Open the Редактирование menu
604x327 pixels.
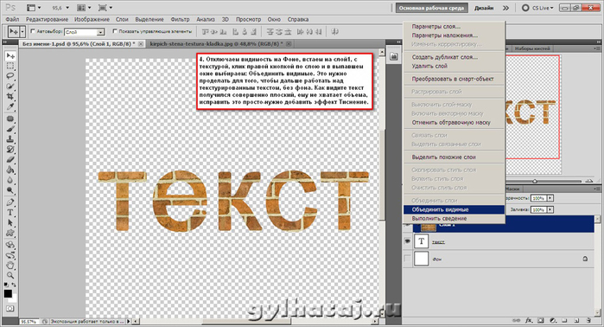(47, 19)
